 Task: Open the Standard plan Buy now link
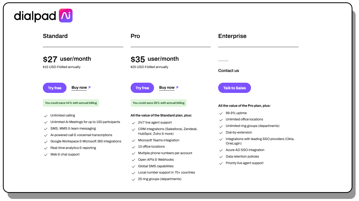tap(79, 88)
